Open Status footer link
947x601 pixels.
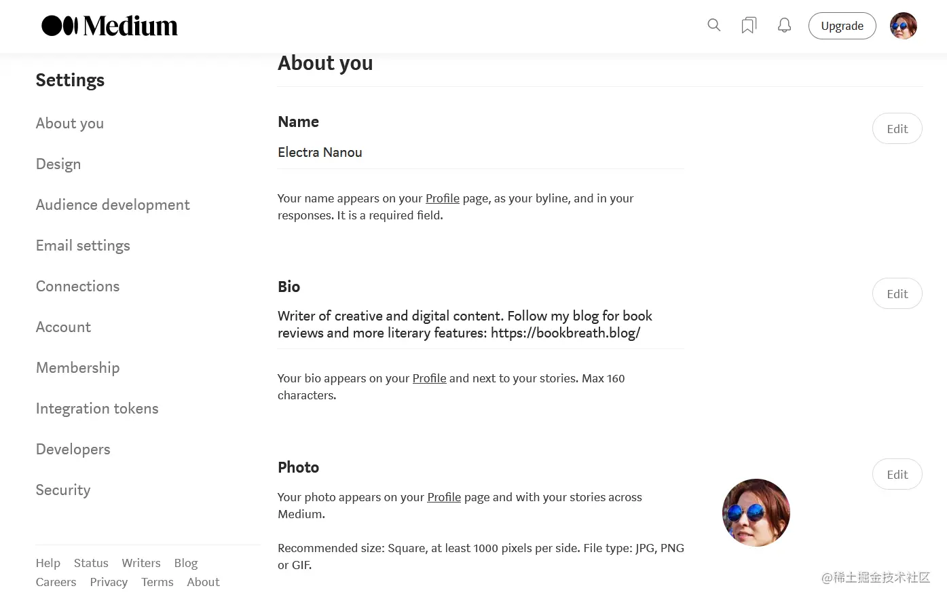coord(91,563)
